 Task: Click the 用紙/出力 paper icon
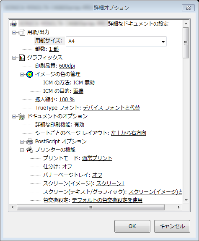[x=22, y=32]
